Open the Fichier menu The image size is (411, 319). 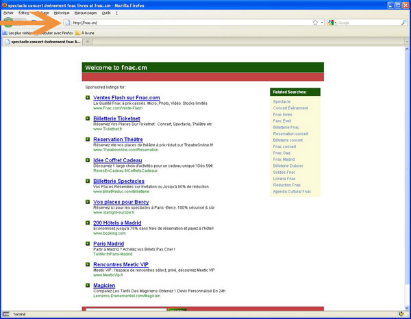8,13
